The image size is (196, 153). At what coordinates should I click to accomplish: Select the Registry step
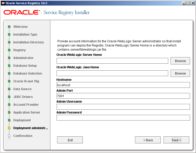[19, 50]
